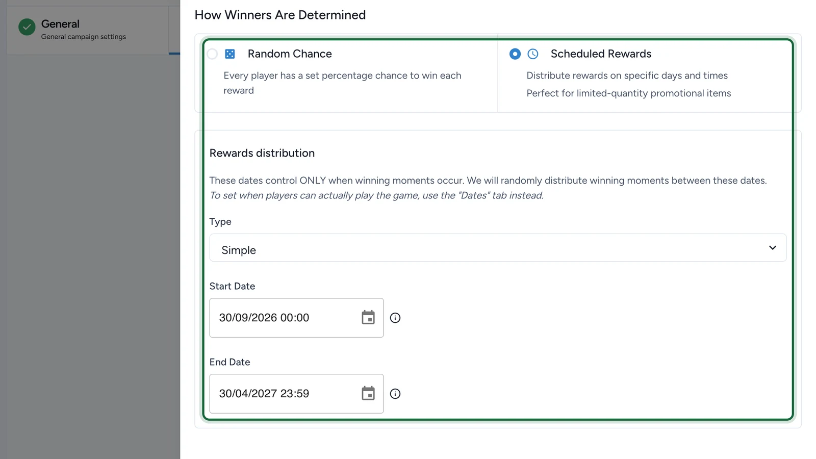Click the green checkmark icon beside General
This screenshot has height=459, width=816.
27,27
